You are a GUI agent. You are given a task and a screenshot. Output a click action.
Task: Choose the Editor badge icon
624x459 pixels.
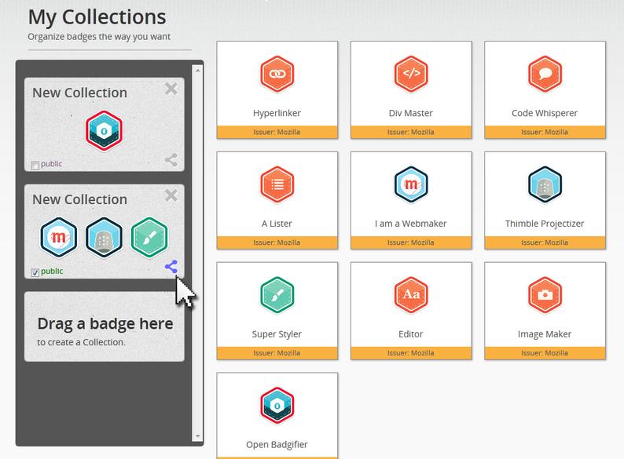click(411, 295)
